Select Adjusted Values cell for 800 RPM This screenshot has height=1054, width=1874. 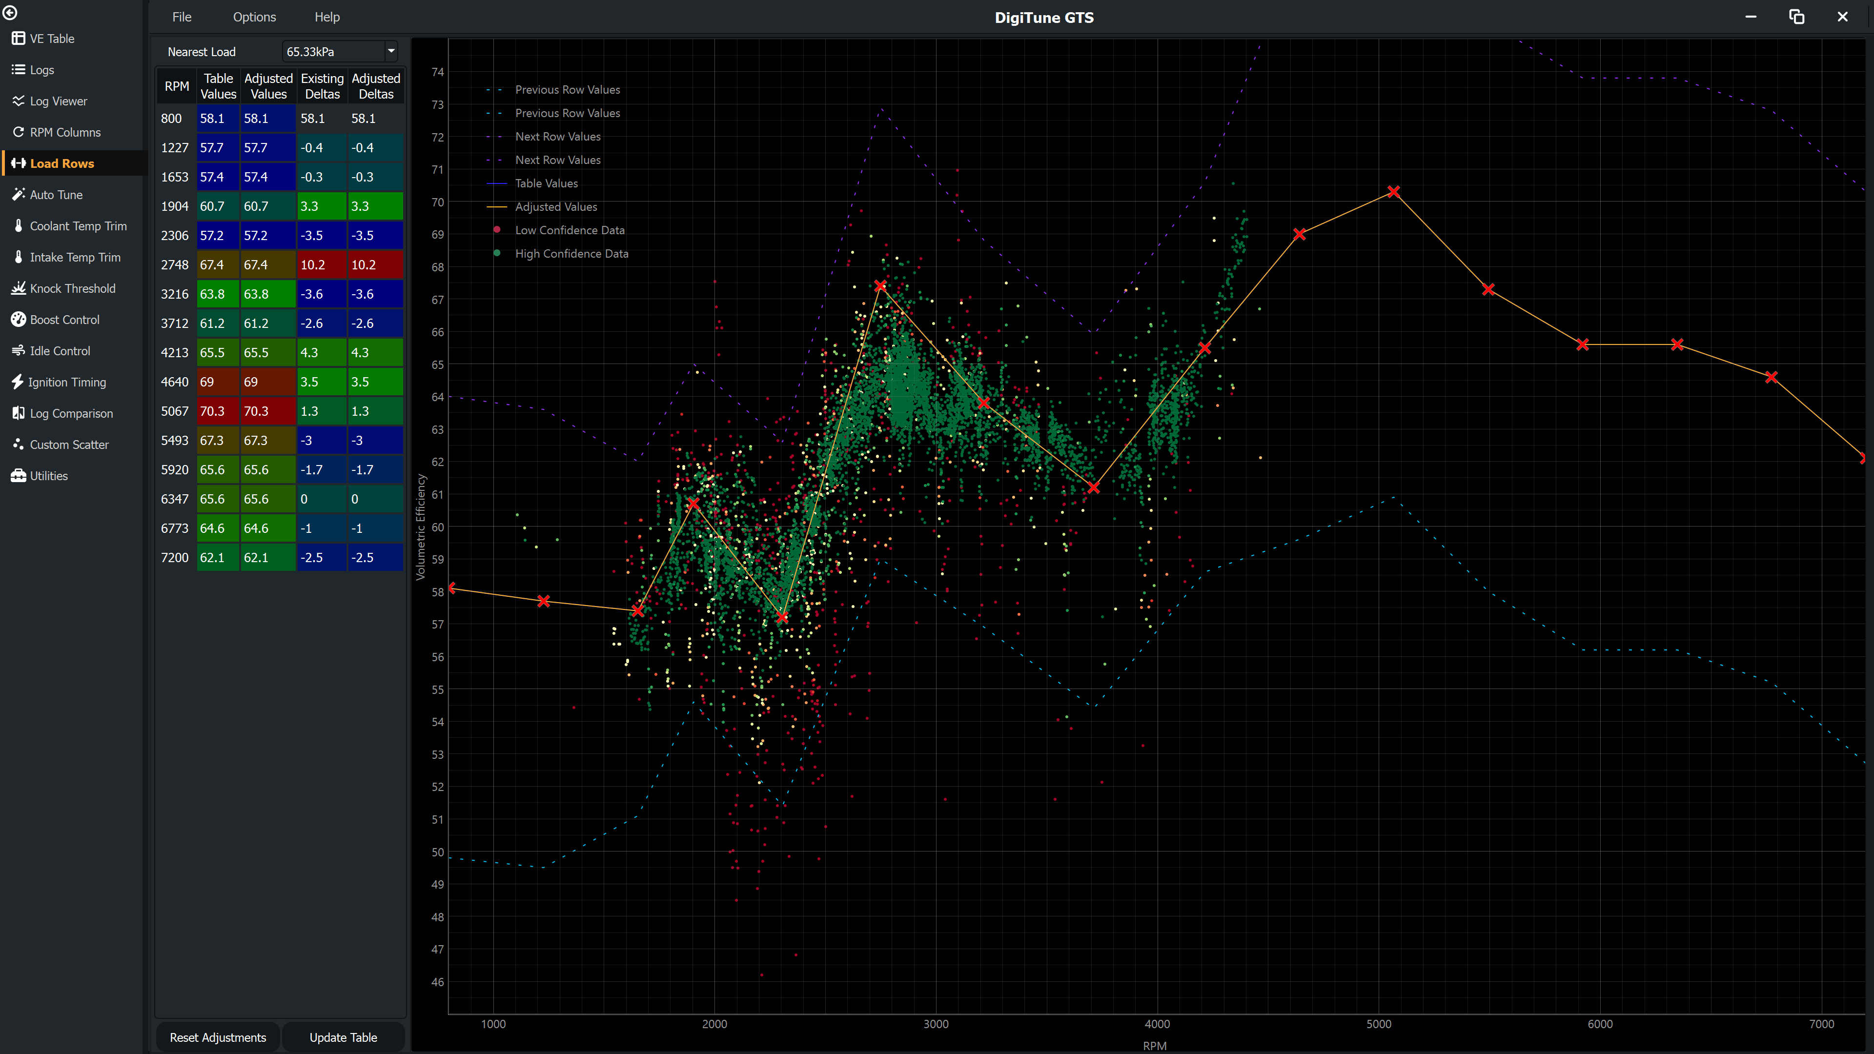pos(268,119)
